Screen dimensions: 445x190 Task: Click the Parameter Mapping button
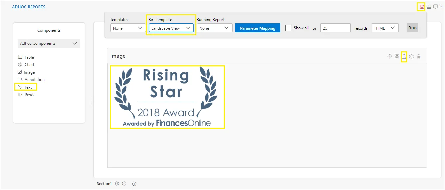pos(258,28)
